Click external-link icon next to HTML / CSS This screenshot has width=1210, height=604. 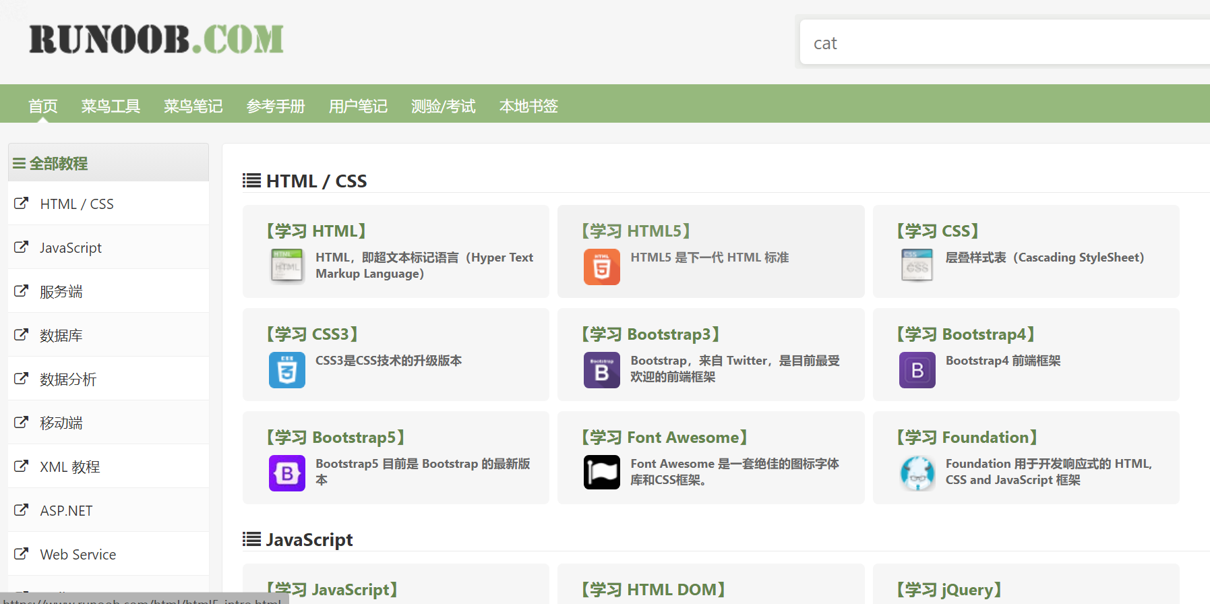click(x=22, y=203)
